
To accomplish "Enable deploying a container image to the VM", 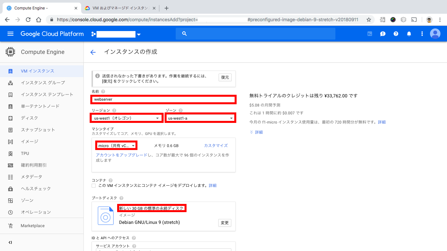I will 94,186.
